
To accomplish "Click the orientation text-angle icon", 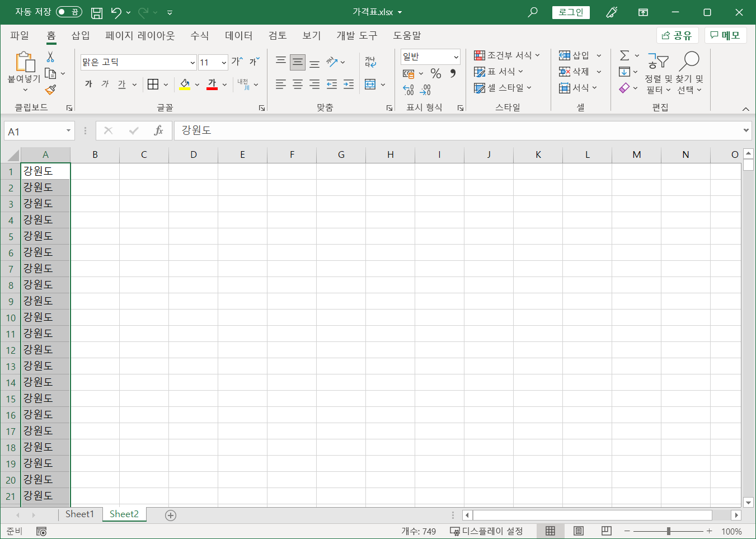I will pos(332,62).
